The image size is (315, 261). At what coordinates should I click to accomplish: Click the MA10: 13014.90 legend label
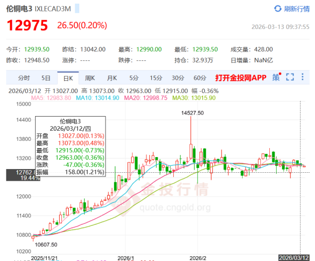tap(98, 98)
